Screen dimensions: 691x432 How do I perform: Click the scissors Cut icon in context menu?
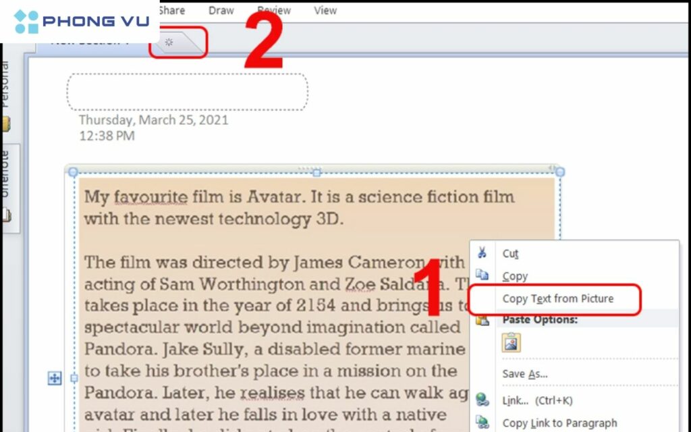point(482,253)
